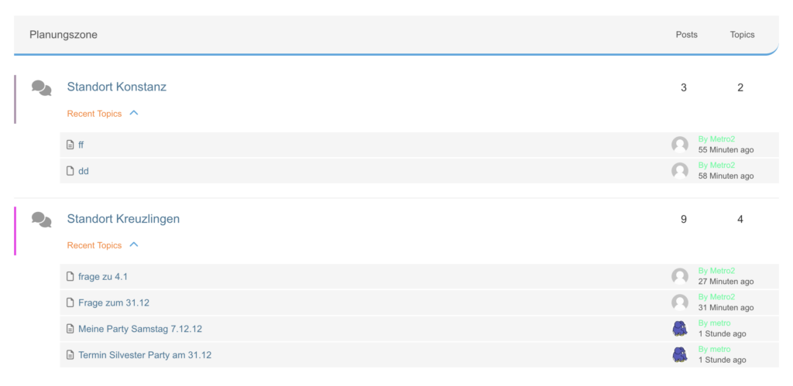Open the topic 'Termin Silvester Party am 31.12'
This screenshot has height=386, width=793.
145,355
